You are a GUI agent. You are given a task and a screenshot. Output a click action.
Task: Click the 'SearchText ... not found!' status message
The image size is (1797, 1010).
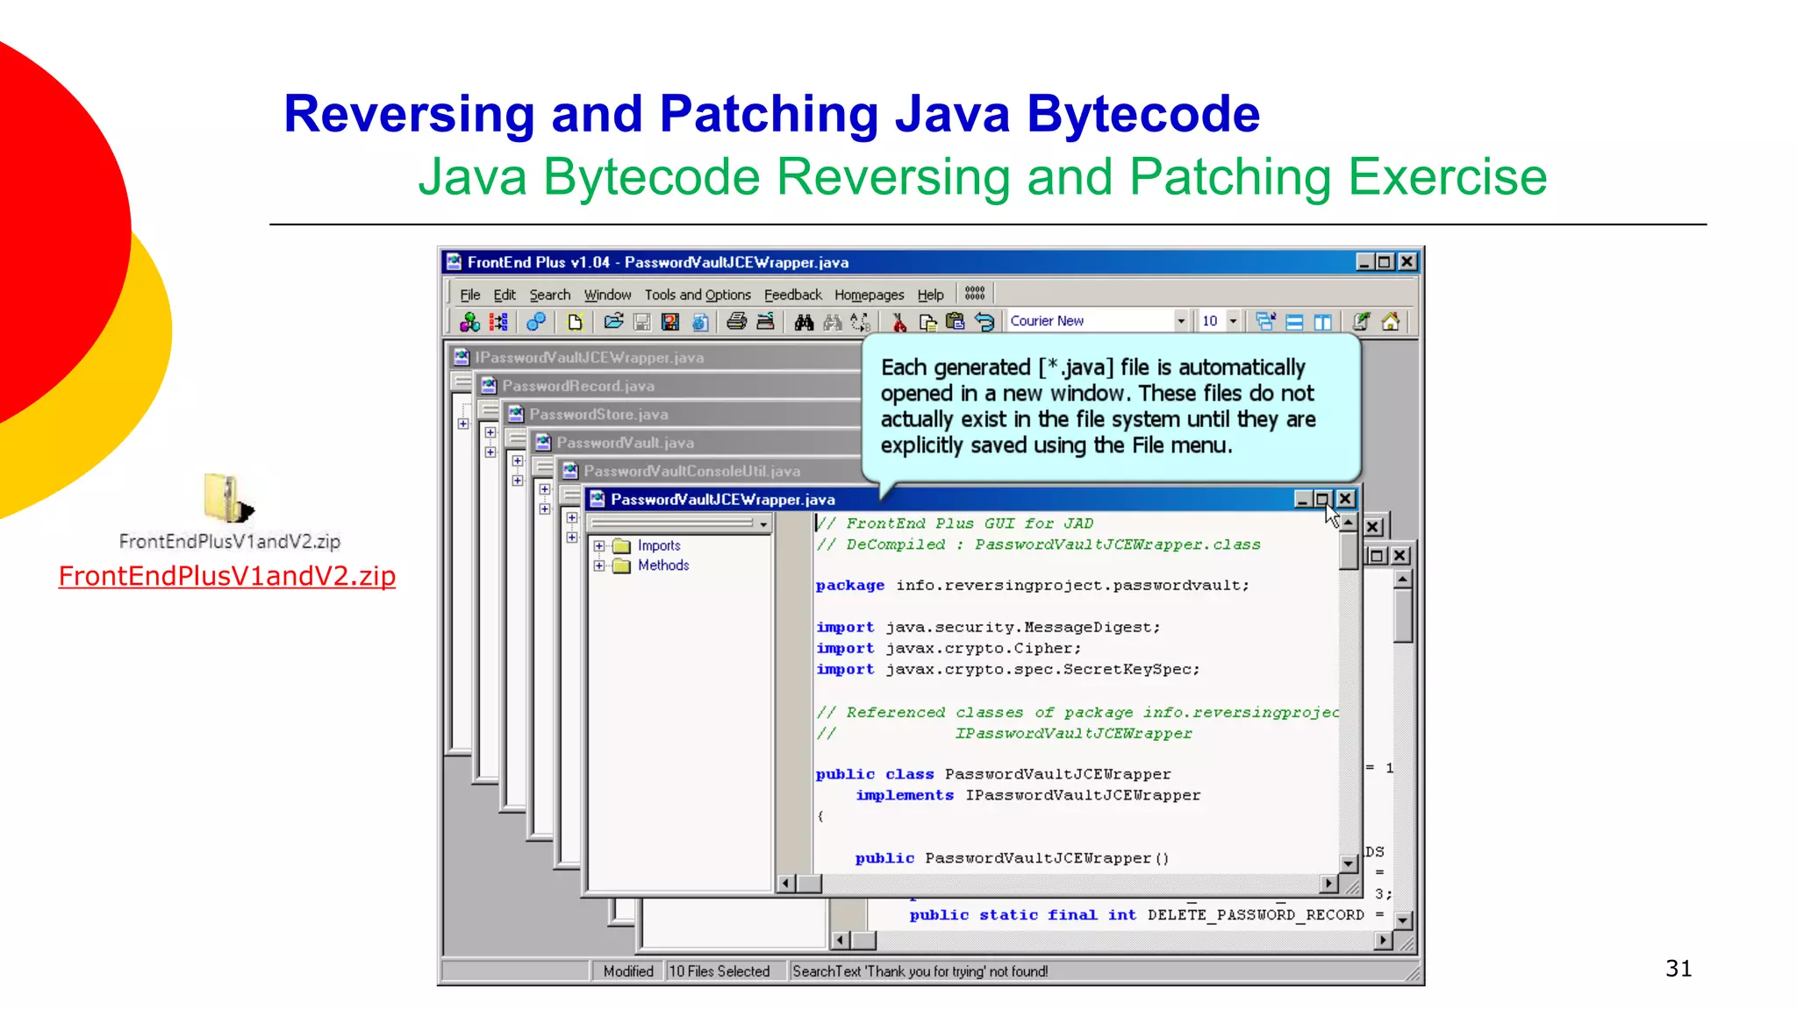click(920, 971)
